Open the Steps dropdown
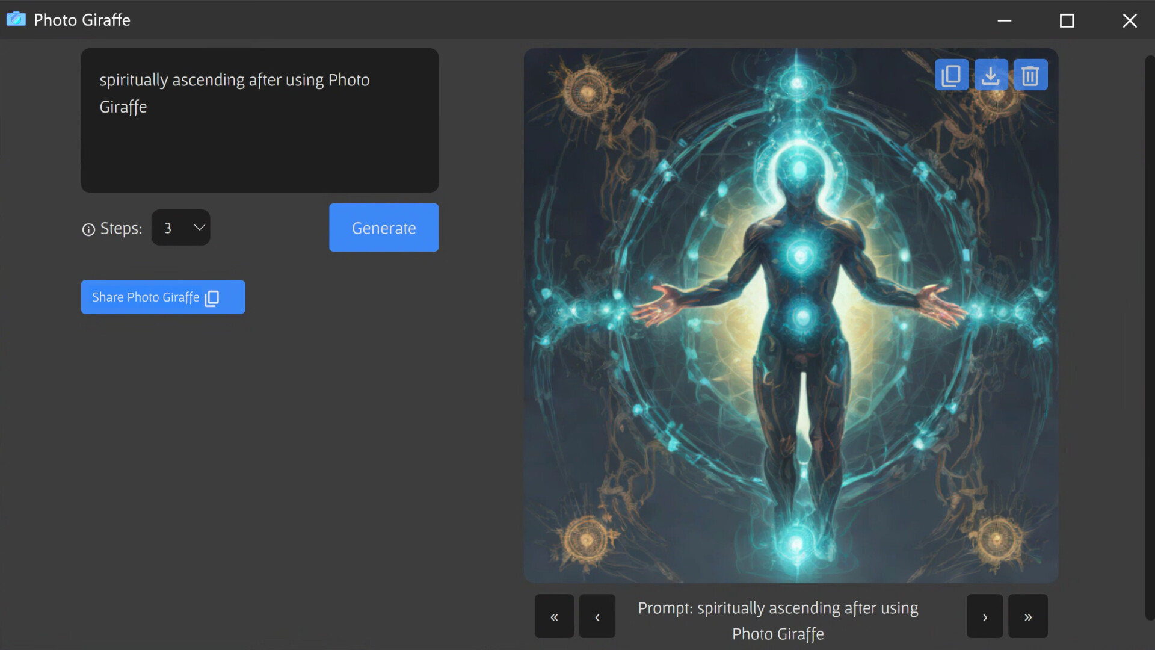Viewport: 1155px width, 650px height. [x=180, y=227]
